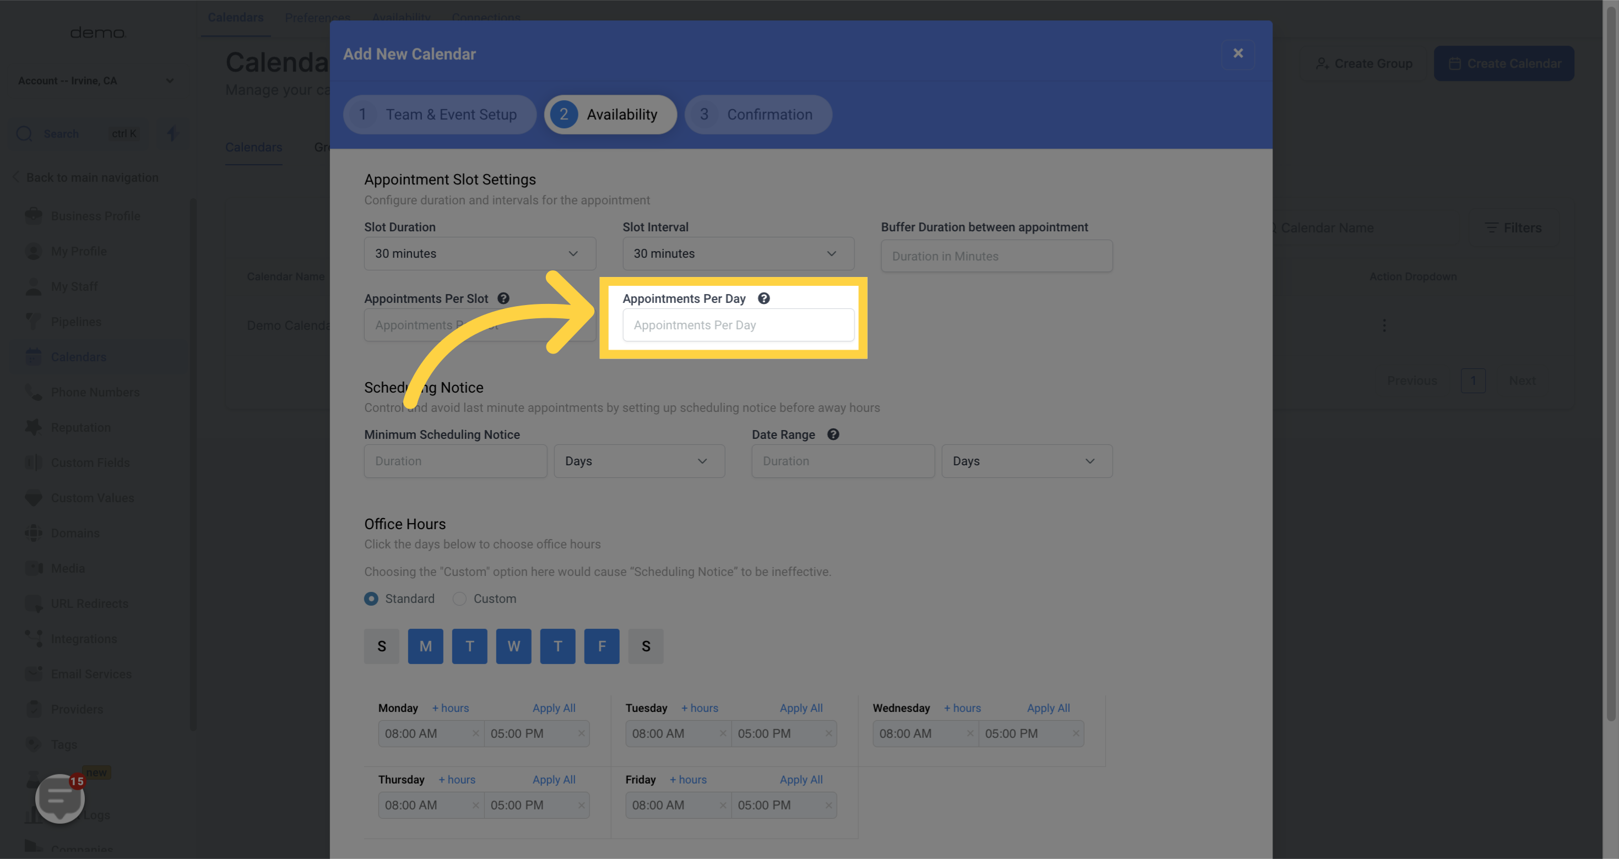Click the Appointments Per Day input field
This screenshot has width=1619, height=859.
click(738, 325)
